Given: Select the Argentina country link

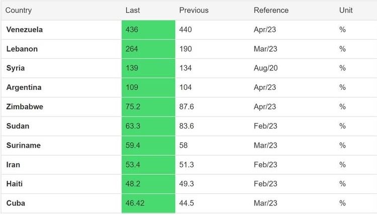Looking at the screenshot, I should coord(24,87).
